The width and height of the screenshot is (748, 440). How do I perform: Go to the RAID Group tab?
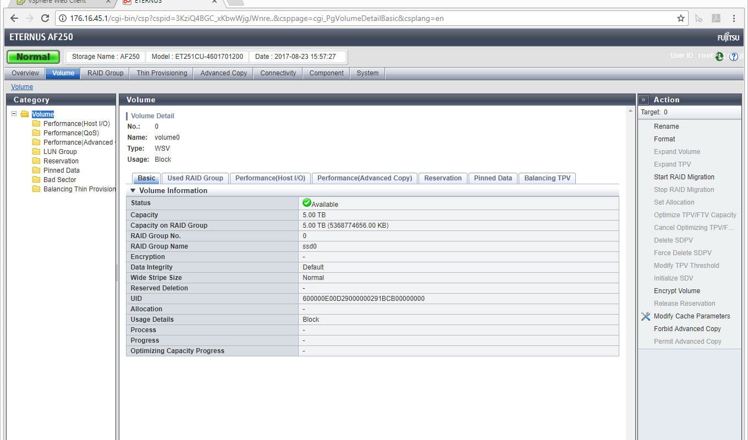(106, 73)
